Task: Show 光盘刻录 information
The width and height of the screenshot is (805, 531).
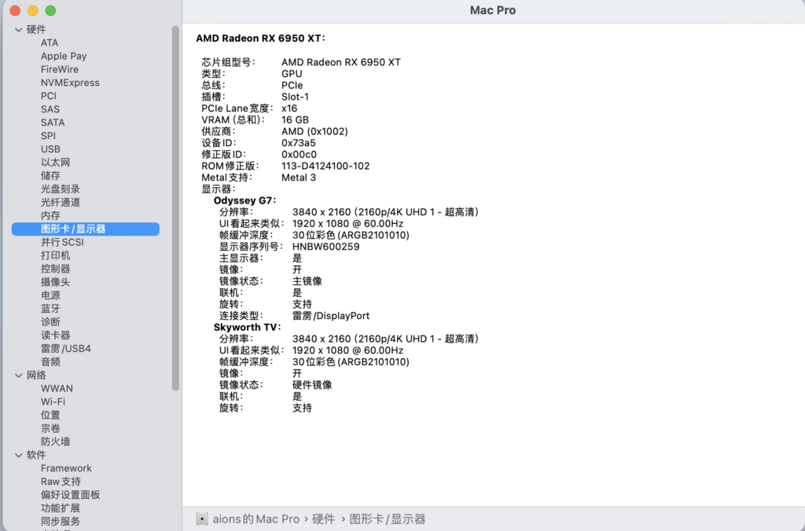Action: 61,189
